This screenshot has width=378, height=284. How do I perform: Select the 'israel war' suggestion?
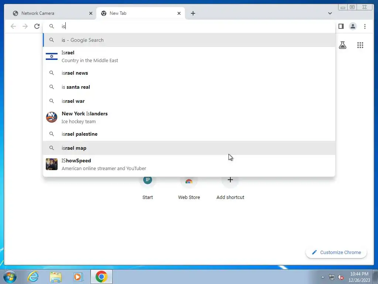click(x=189, y=101)
